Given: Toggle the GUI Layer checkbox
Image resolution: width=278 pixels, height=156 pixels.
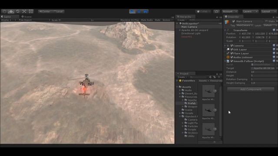Looking at the screenshot, I should point(232,49).
